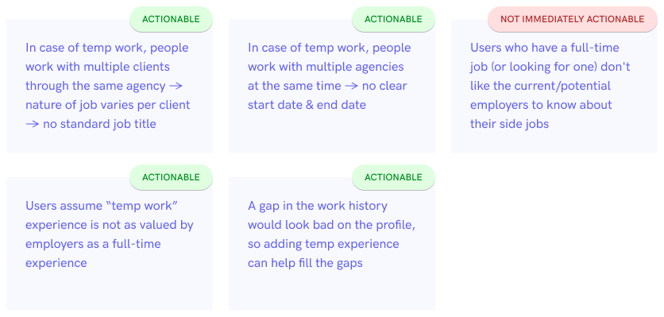664x317 pixels.
Task: Open the card about multiple agencies
Action: (x=331, y=86)
